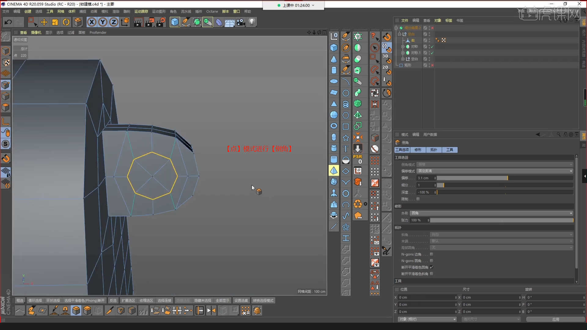Viewport: 587px width, 330px height.
Task: Click the question mark help cursor icon
Action: (x=375, y=36)
